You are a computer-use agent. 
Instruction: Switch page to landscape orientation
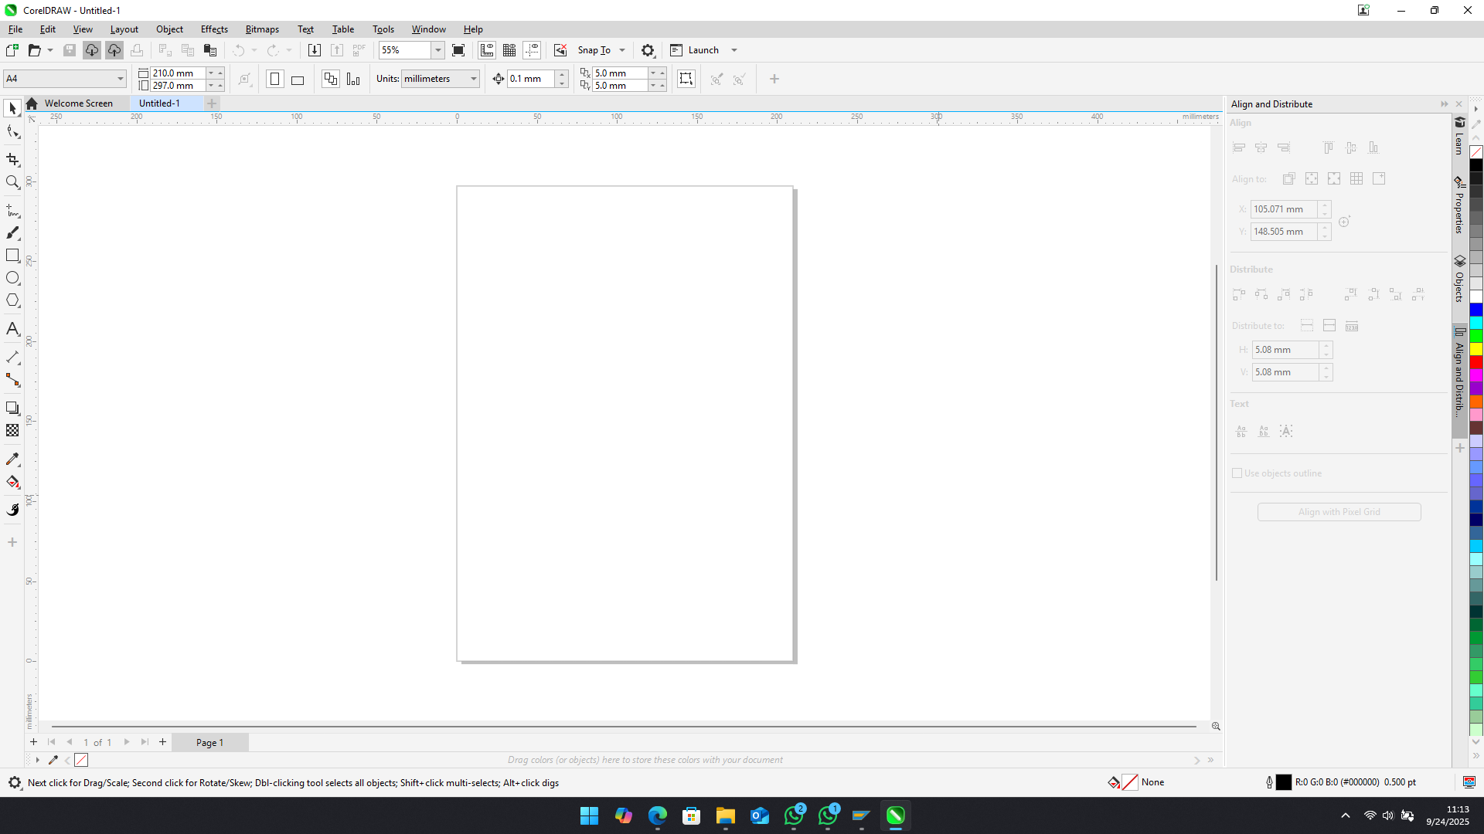298,80
